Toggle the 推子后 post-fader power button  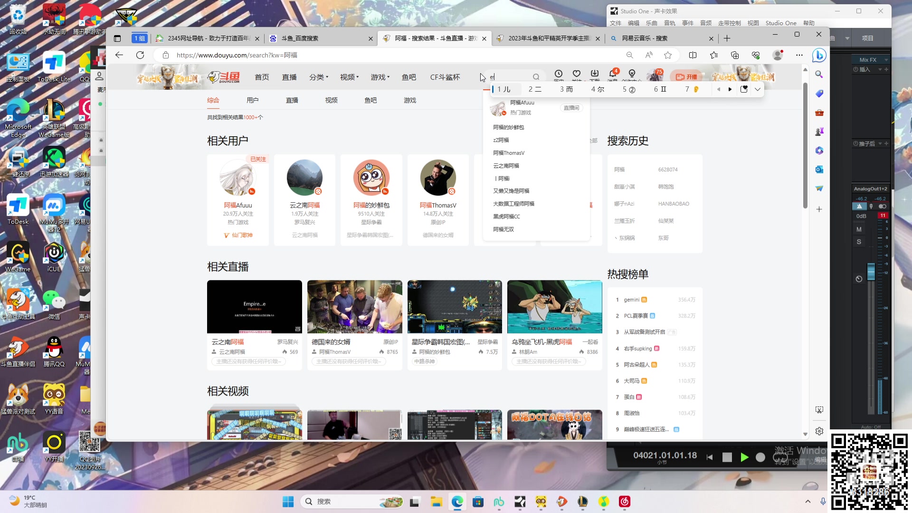point(855,143)
